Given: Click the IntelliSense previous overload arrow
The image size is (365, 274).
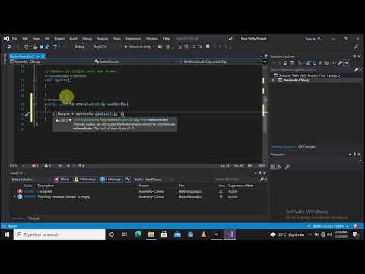Looking at the screenshot, I should [57, 120].
